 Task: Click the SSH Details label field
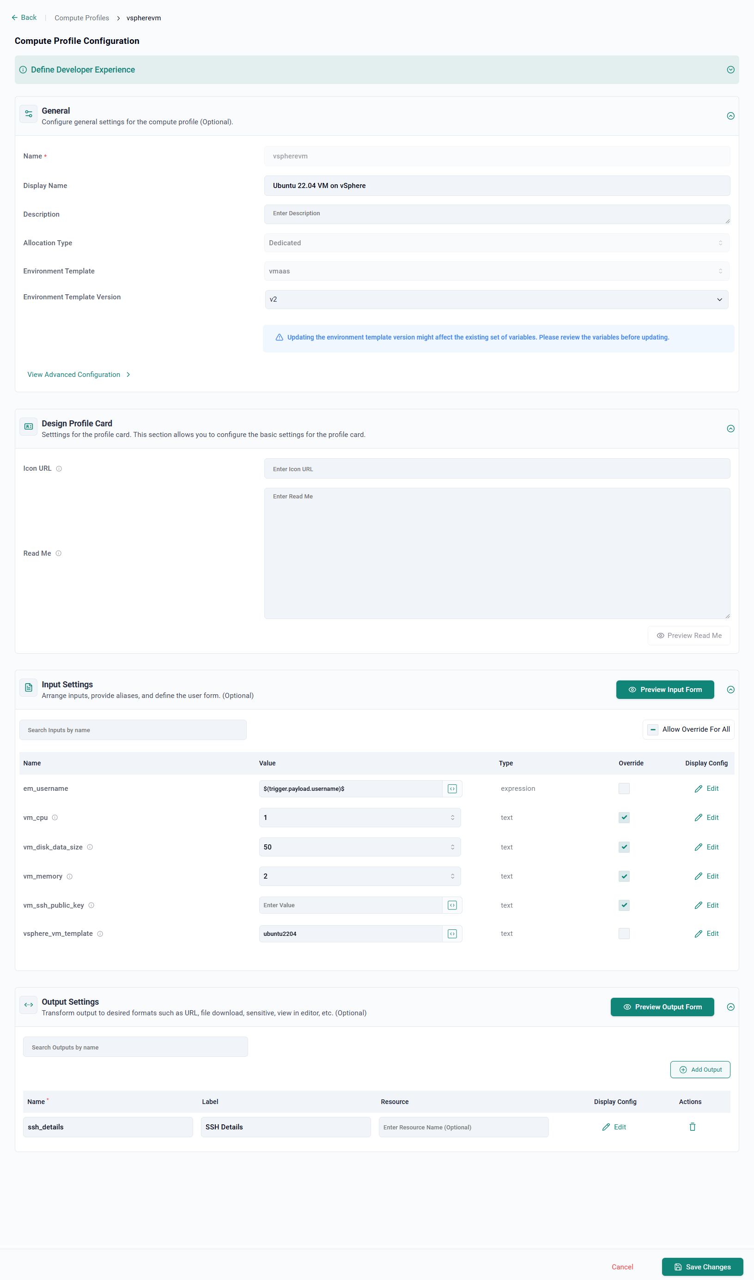tap(286, 1127)
